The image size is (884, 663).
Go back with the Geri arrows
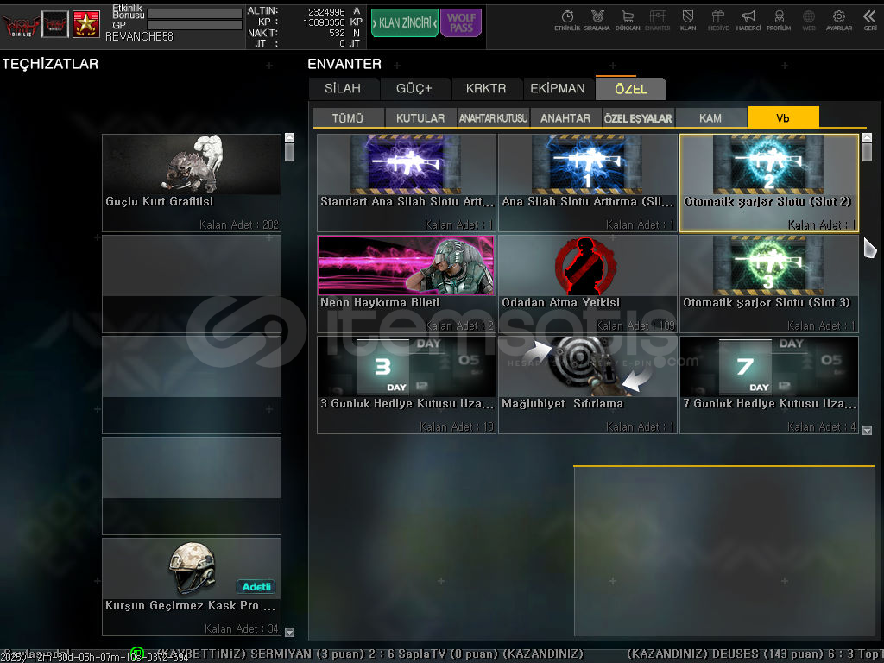pos(869,20)
